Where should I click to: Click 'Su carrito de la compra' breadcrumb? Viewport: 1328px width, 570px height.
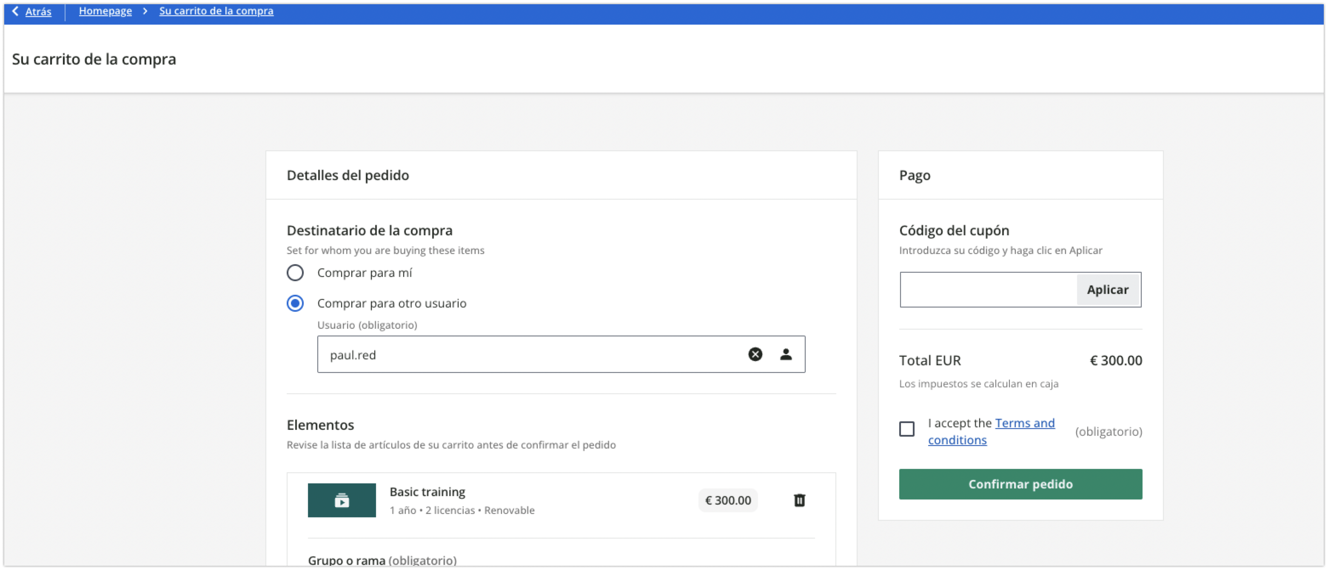pos(217,10)
